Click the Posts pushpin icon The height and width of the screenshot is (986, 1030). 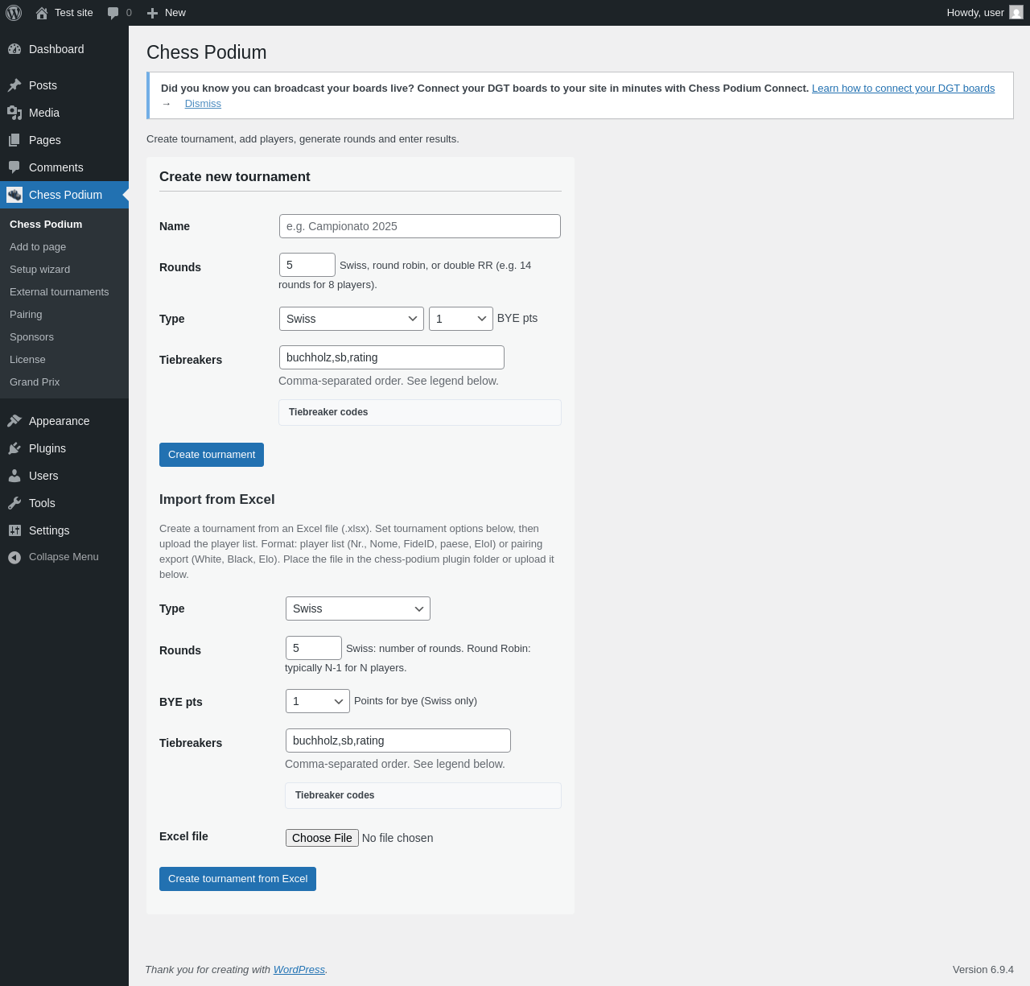point(14,85)
